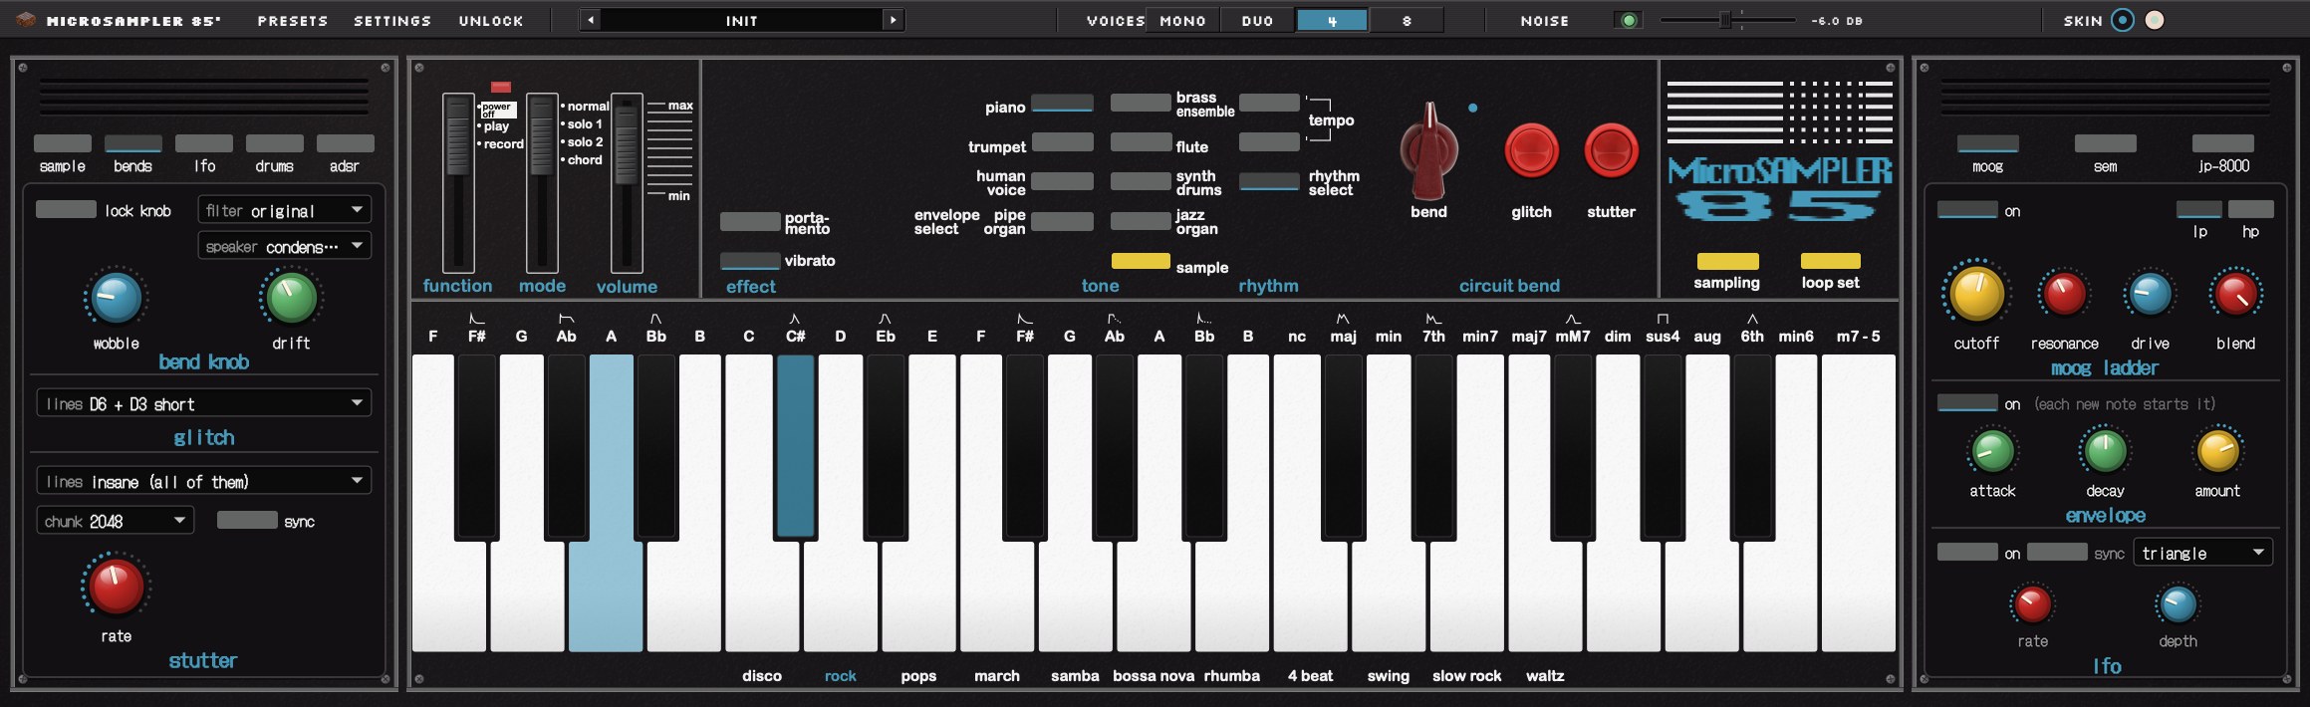Image resolution: width=2310 pixels, height=707 pixels.
Task: Click the noise level slider handle
Action: coord(1726,20)
